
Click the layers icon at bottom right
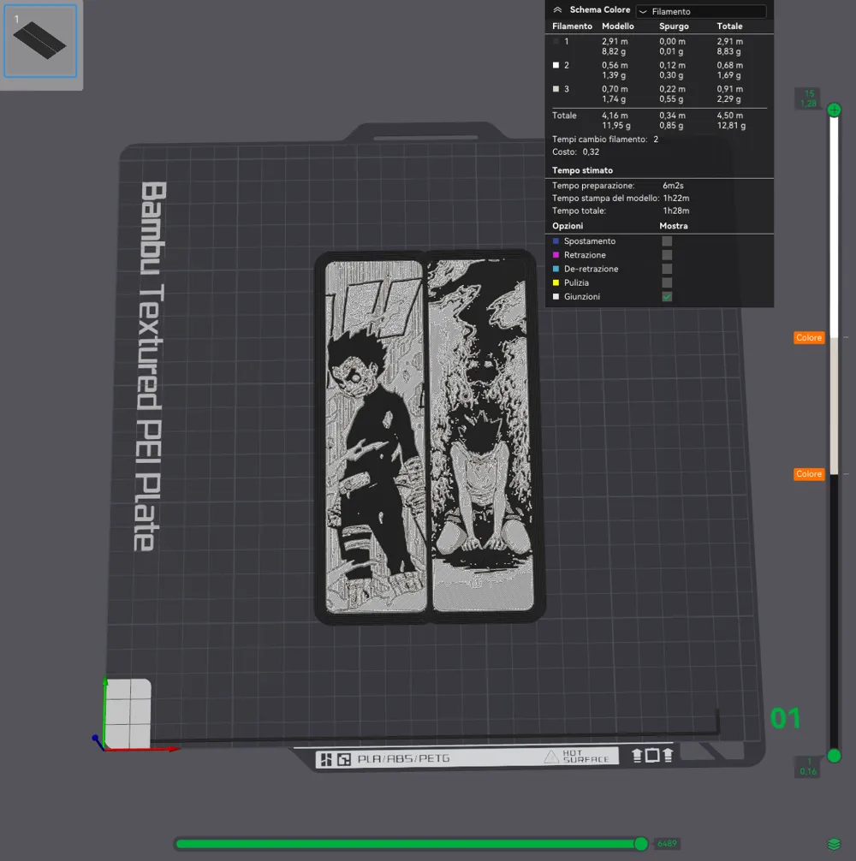[x=834, y=844]
